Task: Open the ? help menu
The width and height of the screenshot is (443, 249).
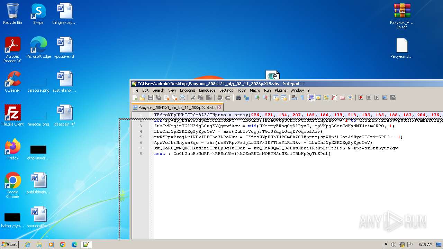Action: point(308,90)
